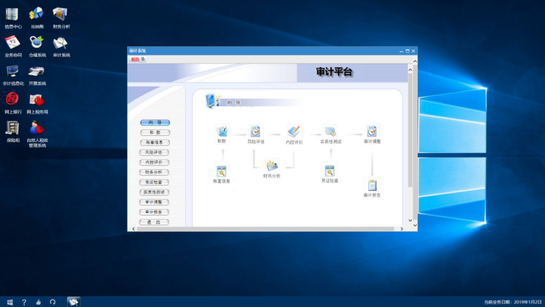Screen dimensions: 545x307
Task: Click the inner vertical scrollbar down arrow
Action: (410, 220)
